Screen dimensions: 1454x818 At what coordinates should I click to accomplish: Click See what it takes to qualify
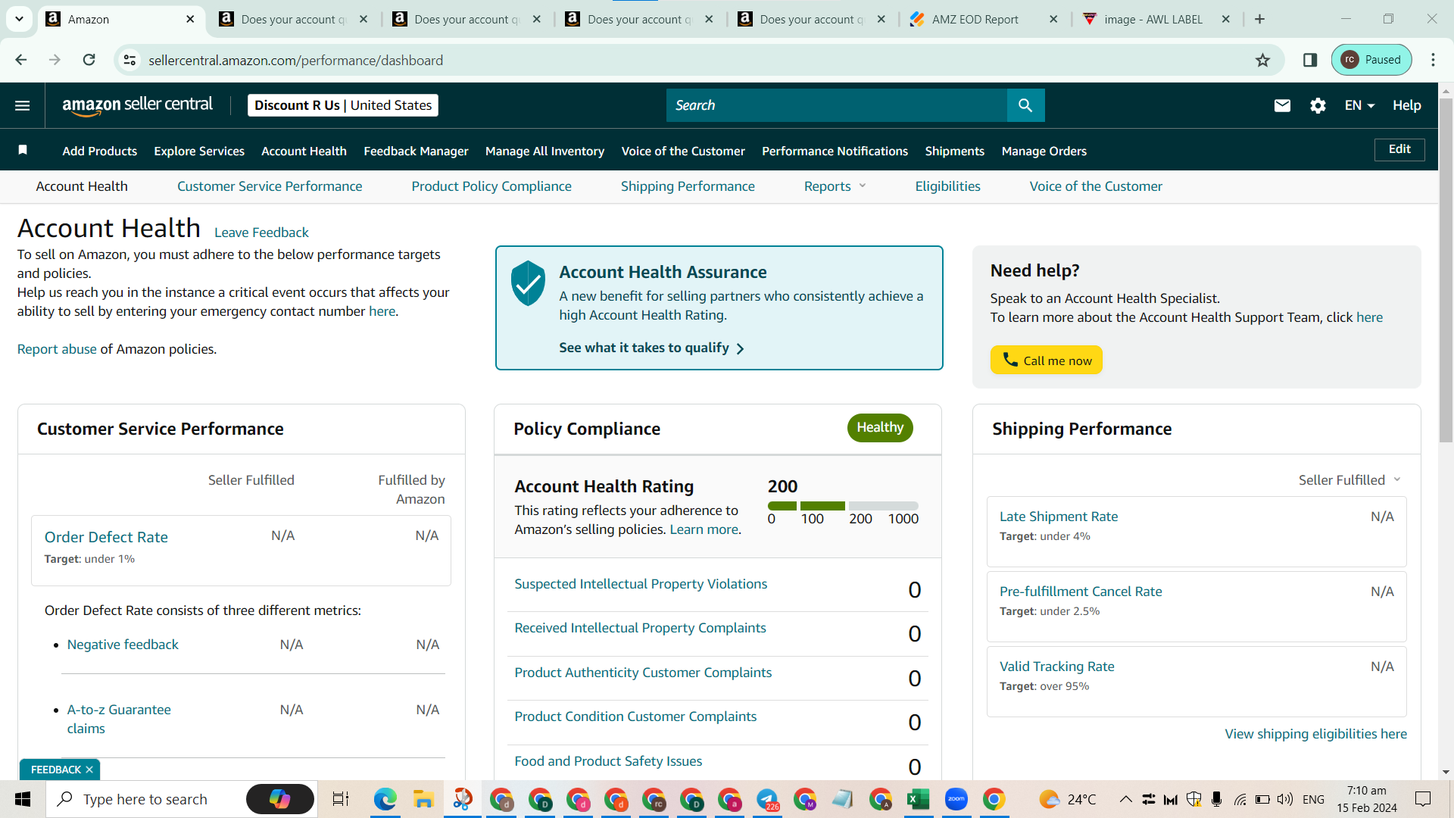pos(651,348)
